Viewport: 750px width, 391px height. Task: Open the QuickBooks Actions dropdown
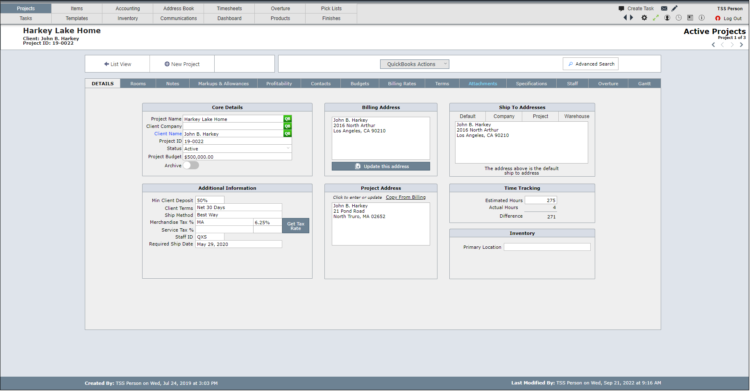tap(415, 64)
